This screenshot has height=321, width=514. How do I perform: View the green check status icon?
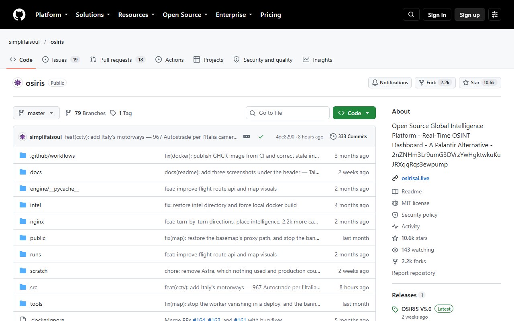coord(261,136)
